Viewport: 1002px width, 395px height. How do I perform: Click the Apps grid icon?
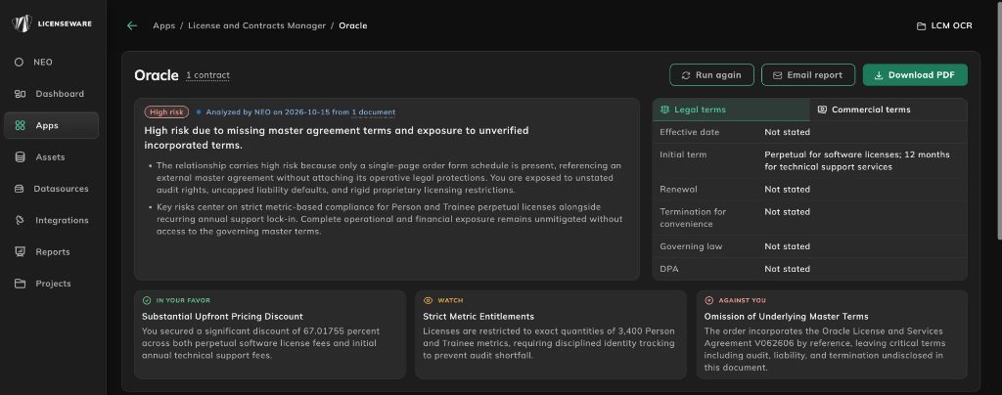click(x=20, y=126)
